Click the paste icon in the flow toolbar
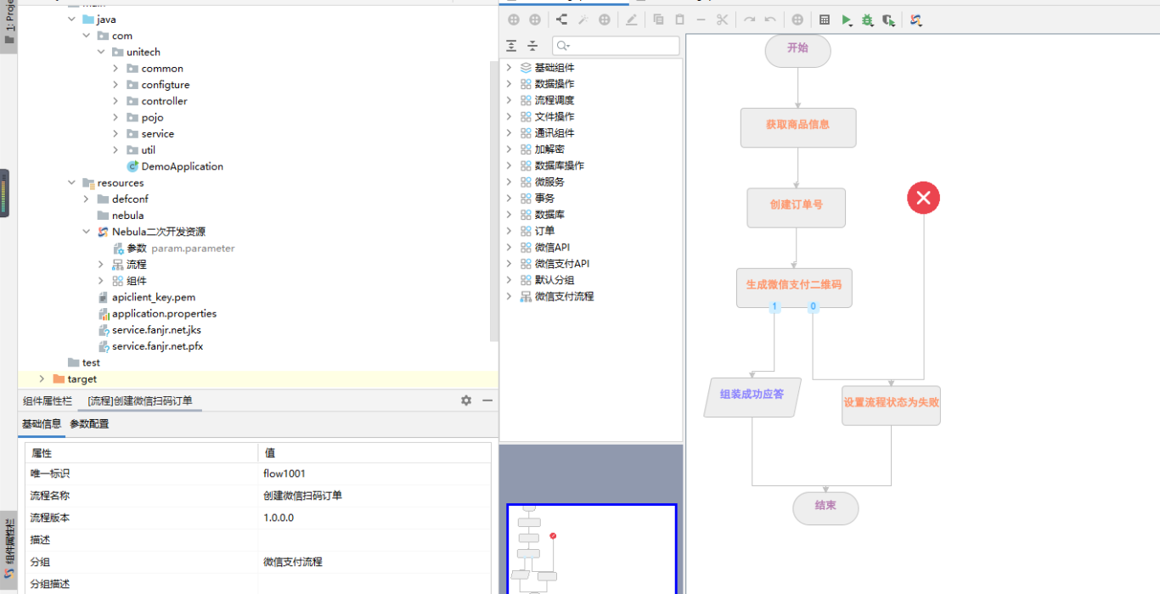This screenshot has width=1160, height=594. [680, 20]
